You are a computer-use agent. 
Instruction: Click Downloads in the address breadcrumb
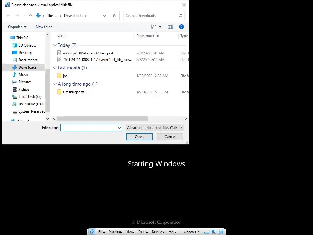(73, 16)
